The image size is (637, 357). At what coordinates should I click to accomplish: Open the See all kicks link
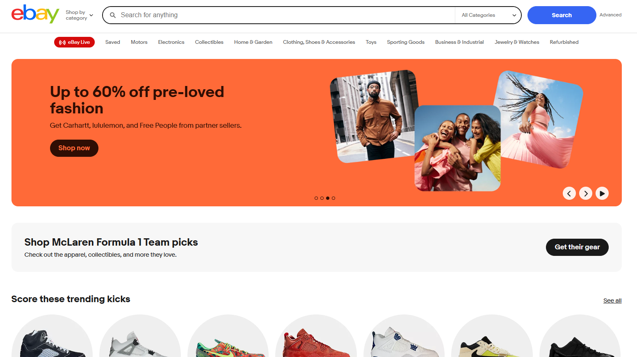click(612, 301)
